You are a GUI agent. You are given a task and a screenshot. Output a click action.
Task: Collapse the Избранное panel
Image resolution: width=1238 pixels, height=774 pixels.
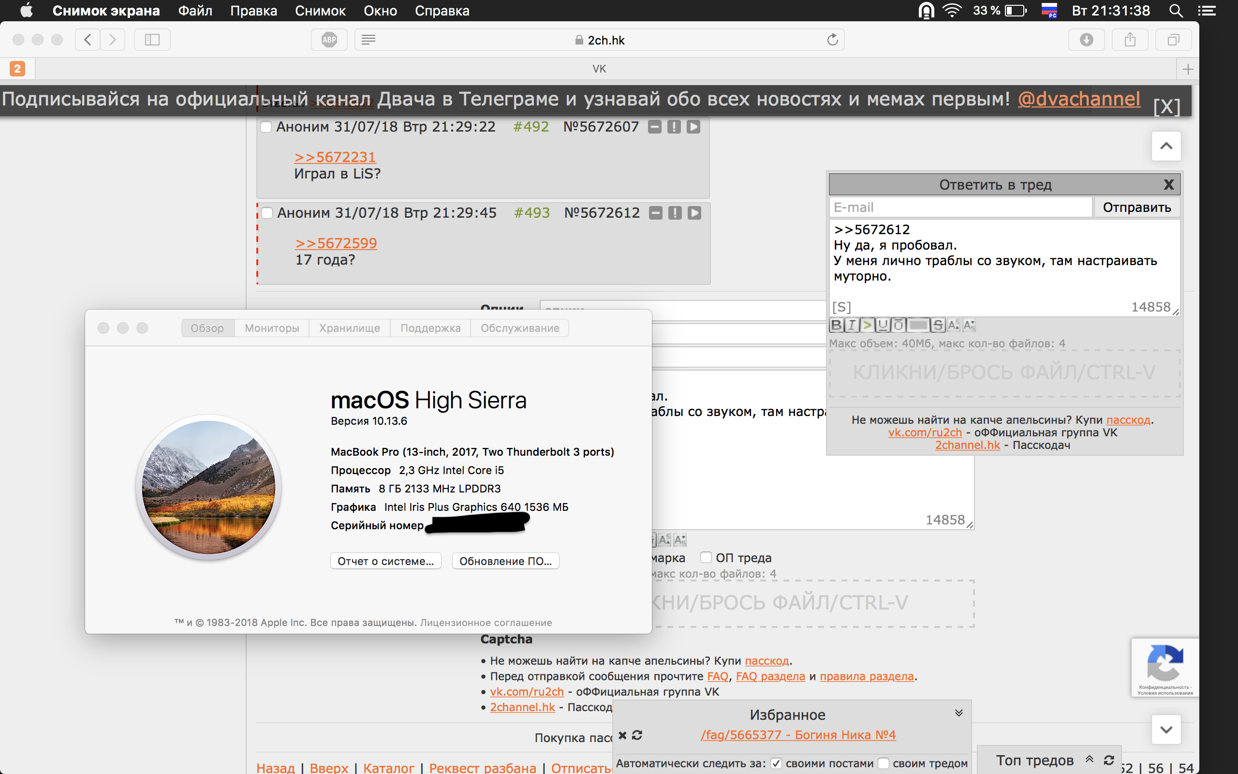(x=958, y=713)
